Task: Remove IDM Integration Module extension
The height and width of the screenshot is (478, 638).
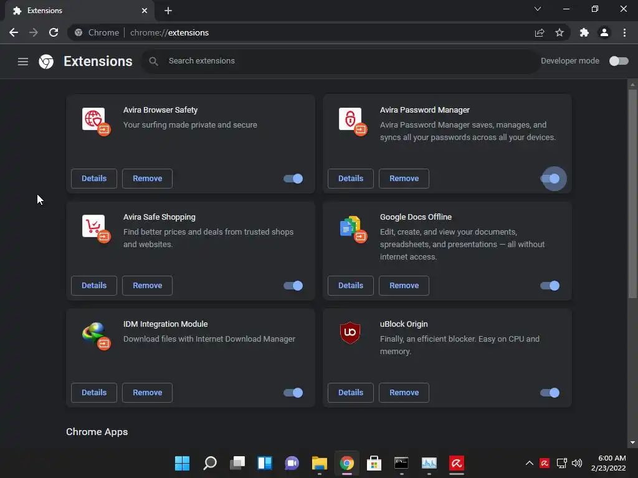Action: coord(147,393)
